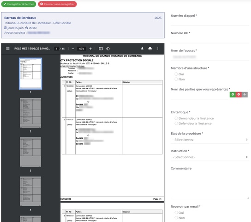
Task: Select page 4 thumbnail
Action: [30, 191]
